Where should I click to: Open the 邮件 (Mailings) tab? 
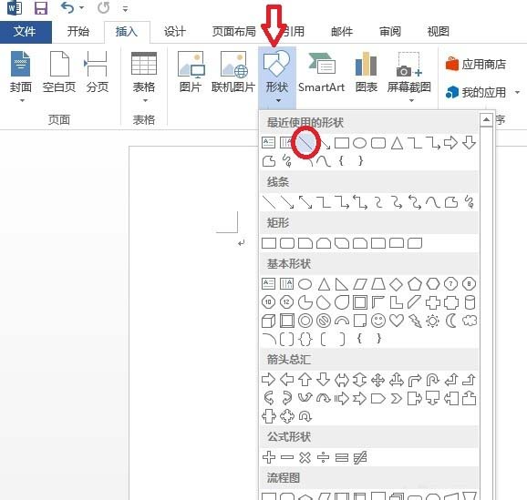point(342,32)
